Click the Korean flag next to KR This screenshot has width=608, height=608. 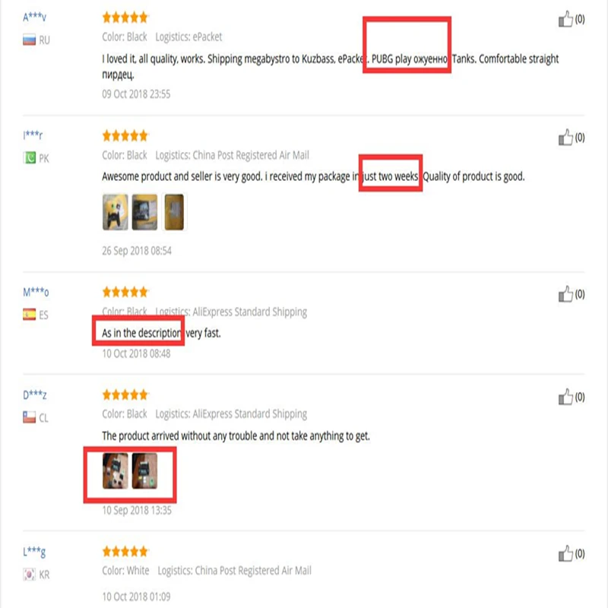29,575
